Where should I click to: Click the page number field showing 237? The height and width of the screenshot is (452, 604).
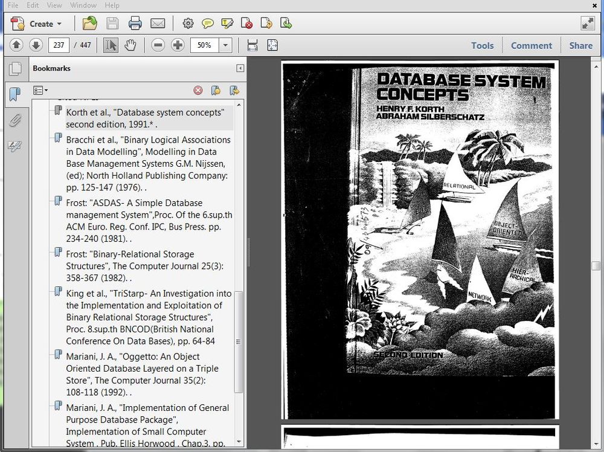pos(59,45)
